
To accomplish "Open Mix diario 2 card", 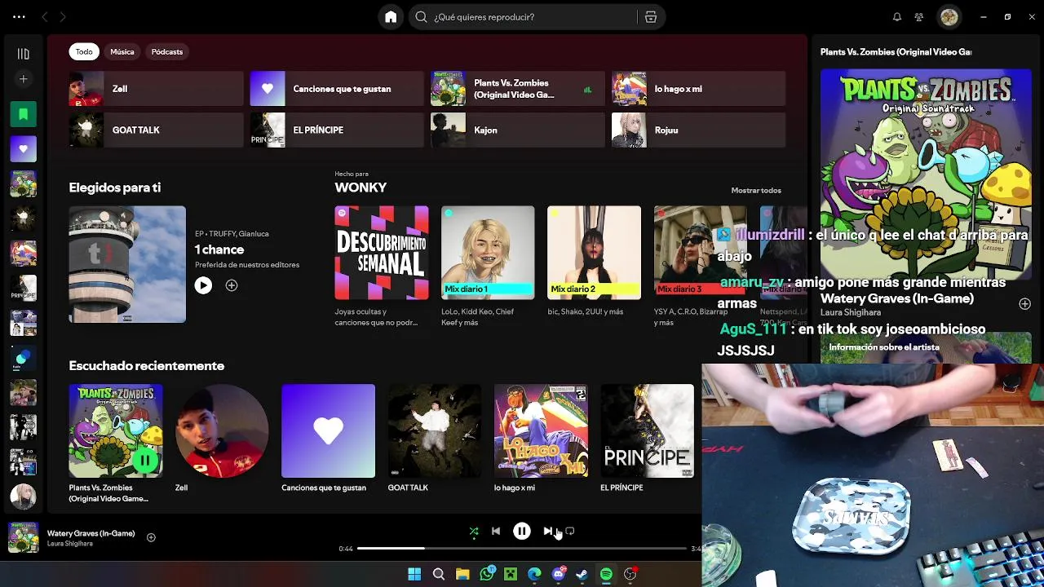I will pos(594,266).
